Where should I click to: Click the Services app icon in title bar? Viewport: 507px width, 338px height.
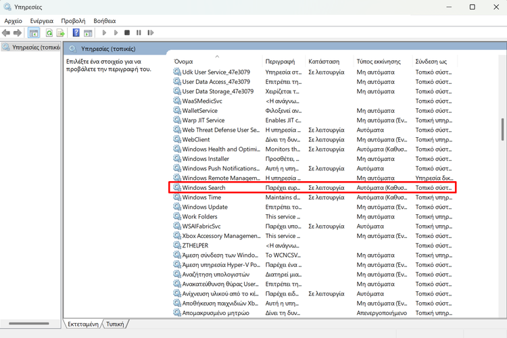click(x=7, y=7)
